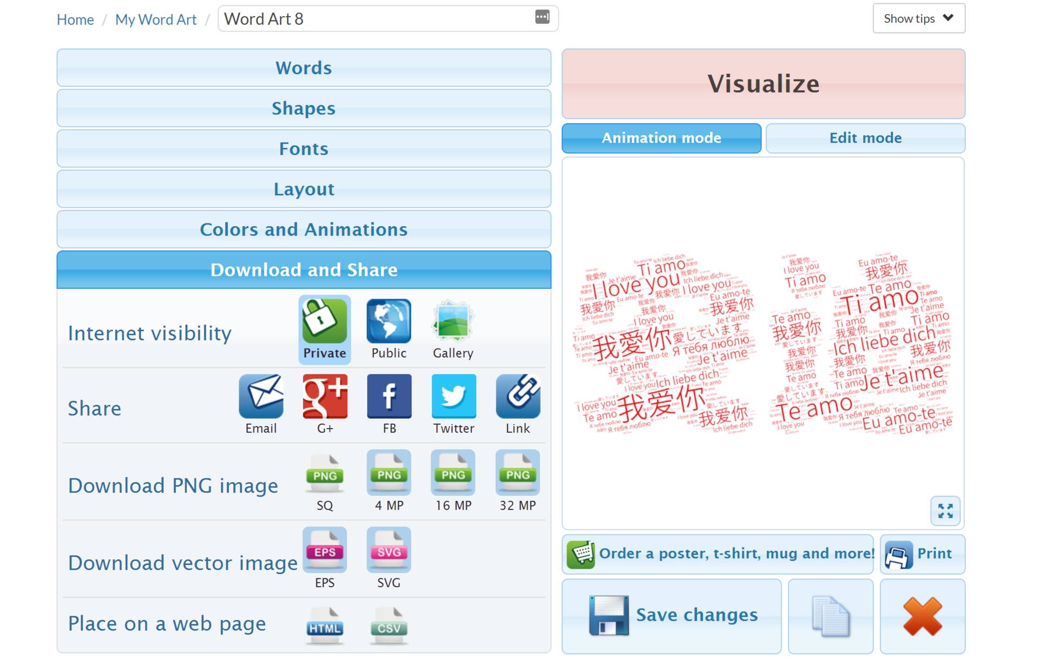Get HTML embed code icon
Image resolution: width=1039 pixels, height=672 pixels.
(325, 627)
